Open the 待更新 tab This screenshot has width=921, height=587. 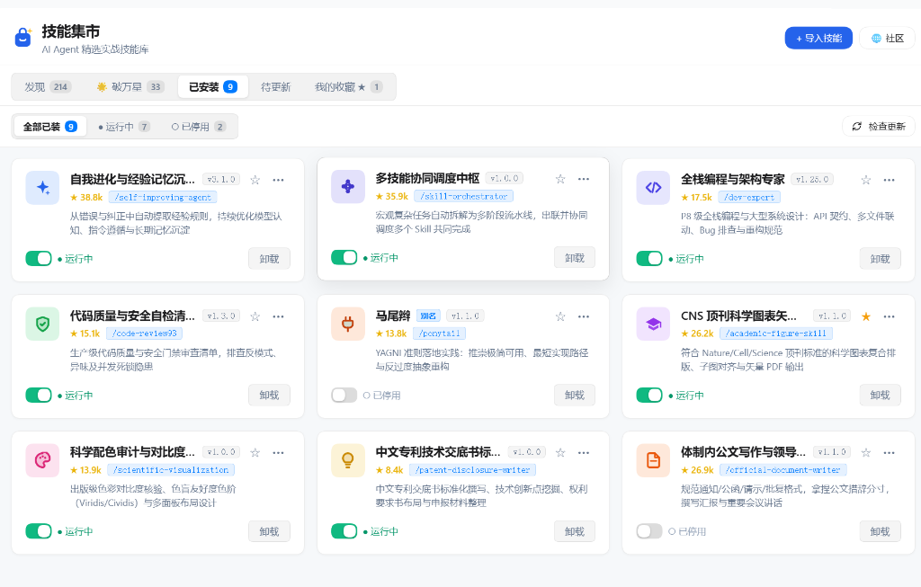(x=275, y=87)
